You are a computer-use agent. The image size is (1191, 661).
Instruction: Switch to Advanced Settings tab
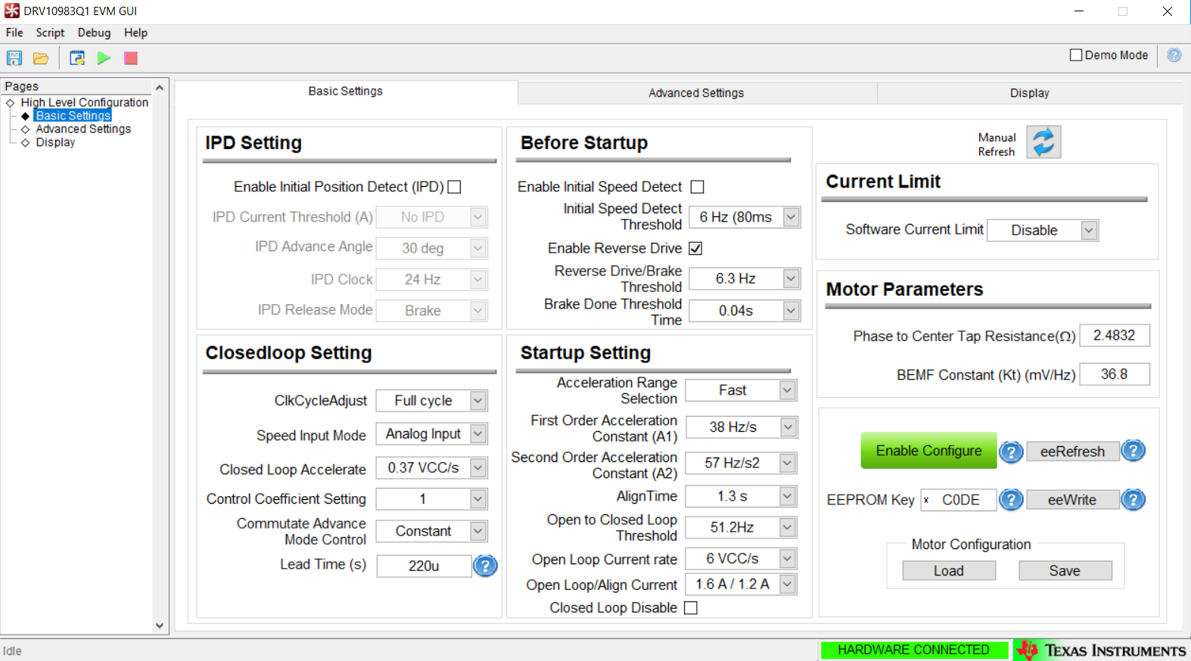click(x=697, y=93)
